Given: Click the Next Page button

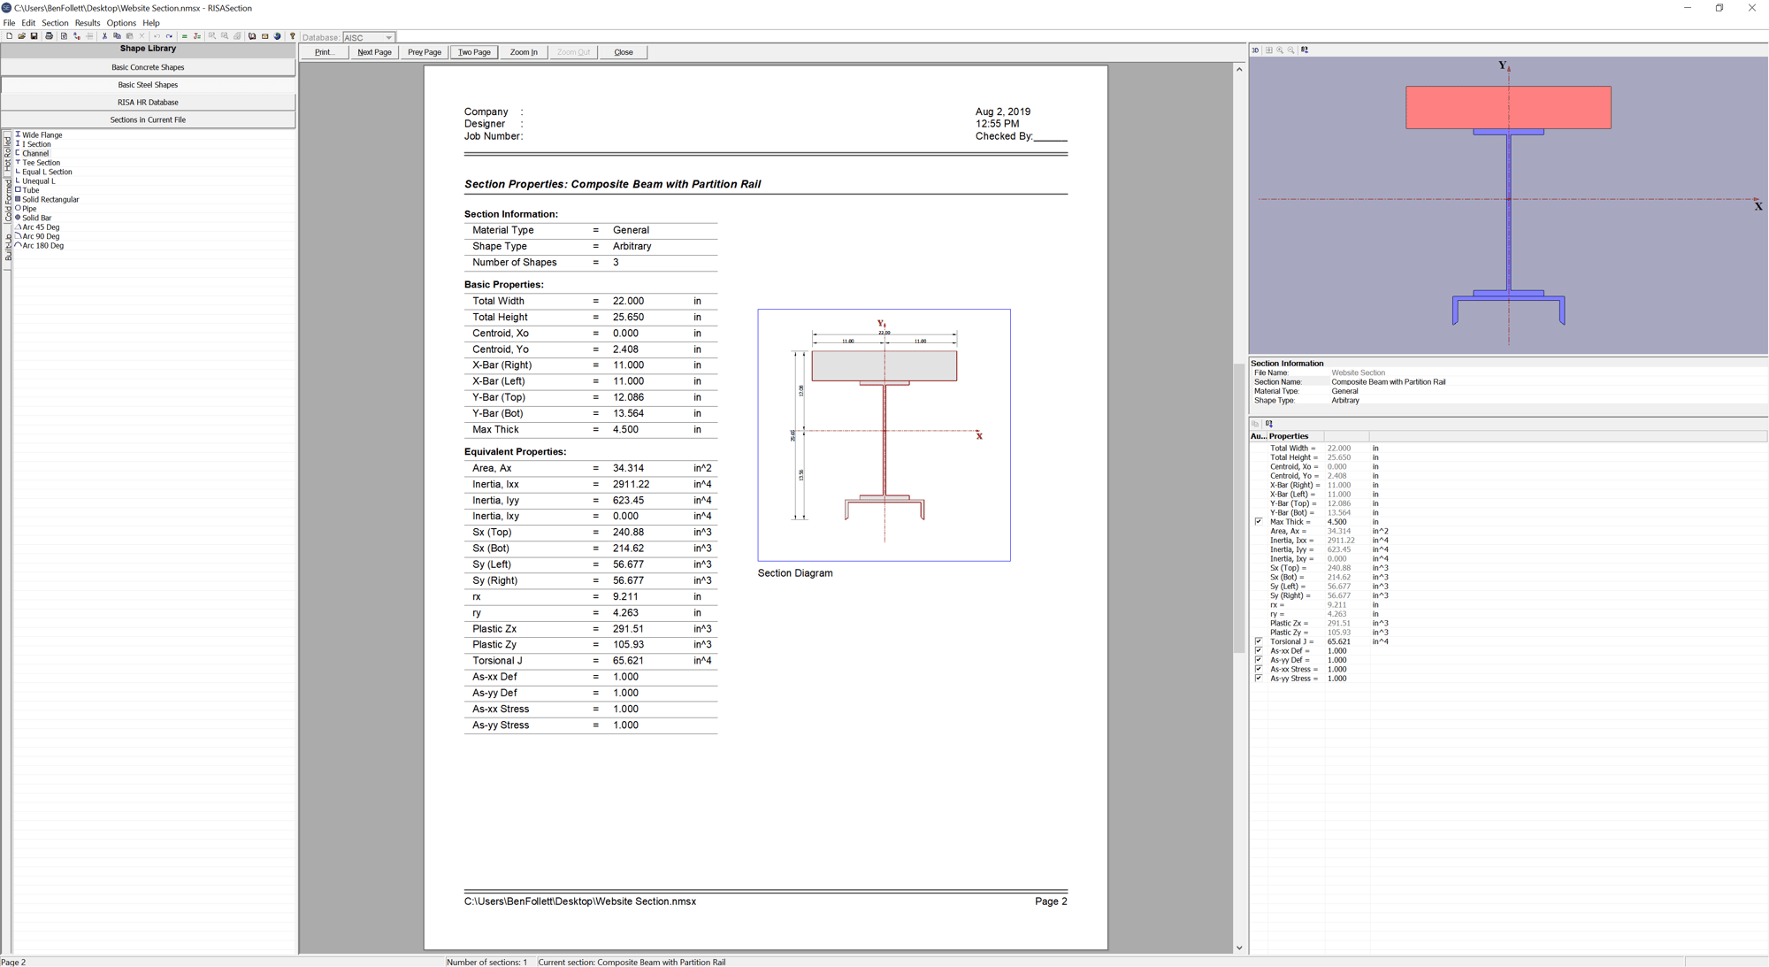Looking at the screenshot, I should click(374, 52).
